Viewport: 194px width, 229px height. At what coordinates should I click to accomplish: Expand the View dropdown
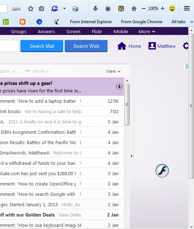click(113, 71)
